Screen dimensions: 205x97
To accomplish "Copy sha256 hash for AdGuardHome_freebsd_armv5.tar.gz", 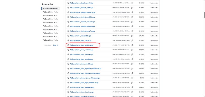I will click(132, 22).
